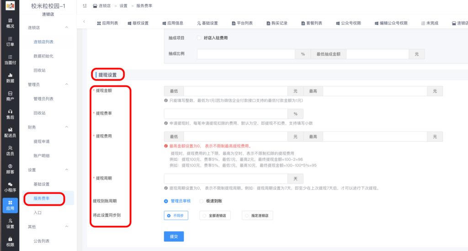The height and width of the screenshot is (251, 468).
Task: Select the 不同步 sync option
Action: [176, 215]
